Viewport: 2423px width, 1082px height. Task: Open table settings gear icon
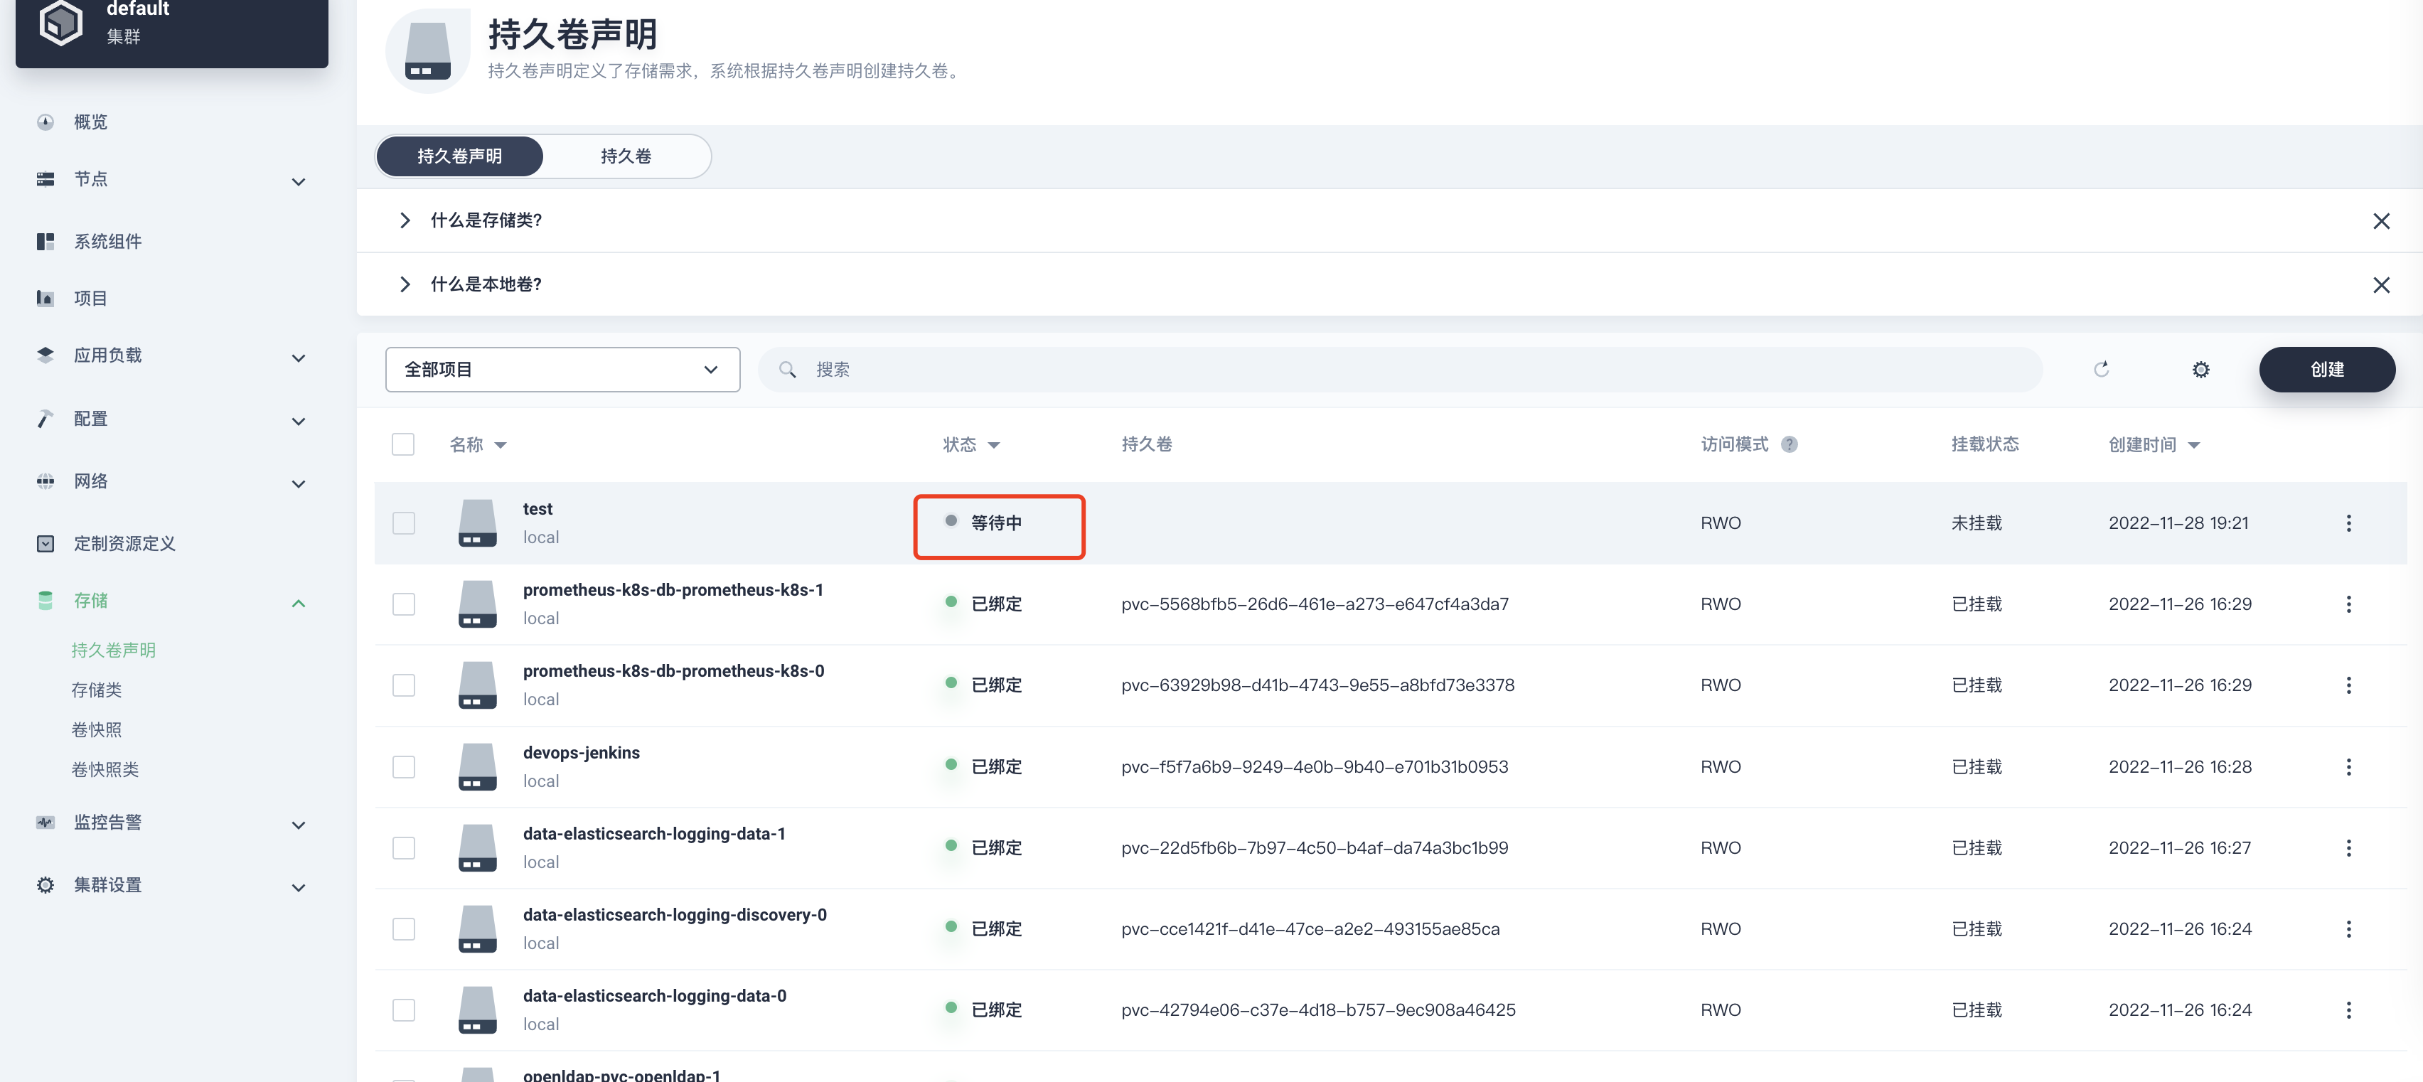[x=2201, y=370]
